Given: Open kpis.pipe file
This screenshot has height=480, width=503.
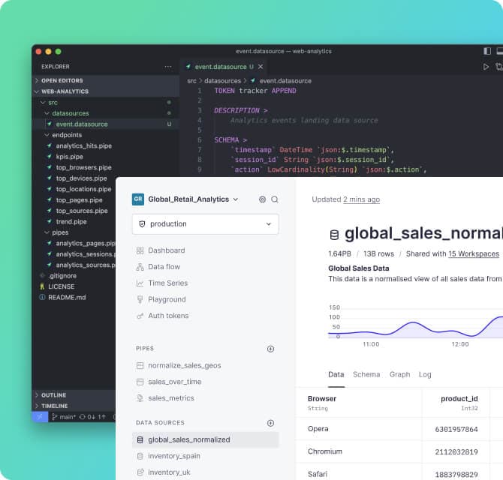Looking at the screenshot, I should pyautogui.click(x=69, y=157).
